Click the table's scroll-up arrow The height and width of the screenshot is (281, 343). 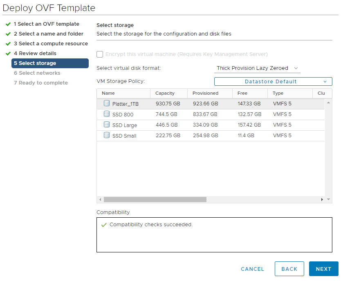[328, 103]
